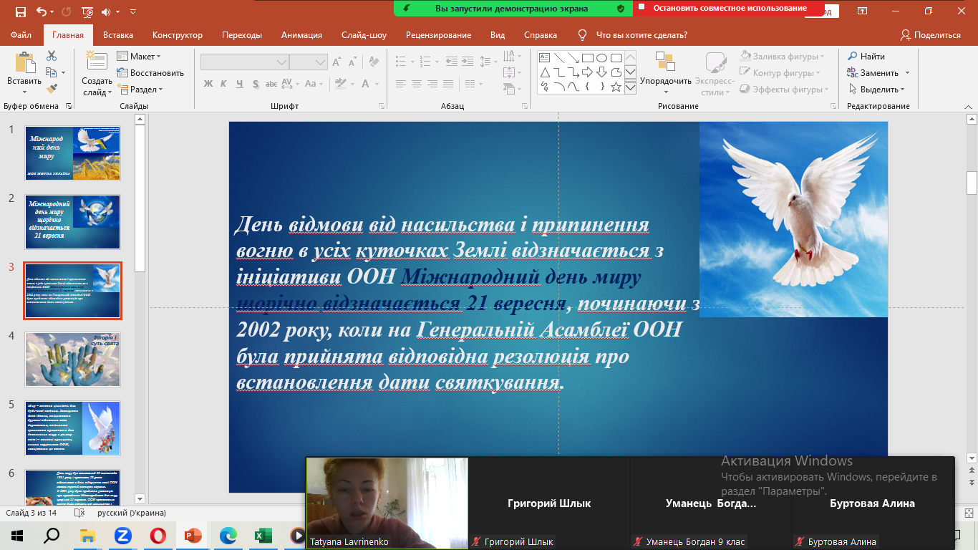978x550 pixels.
Task: Switch to the Слайд-шоу tab
Action: (364, 35)
